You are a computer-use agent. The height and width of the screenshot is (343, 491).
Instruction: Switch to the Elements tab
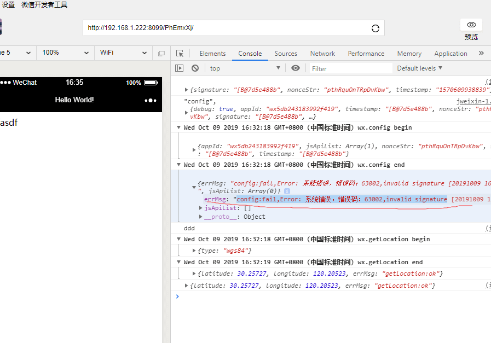coord(212,54)
